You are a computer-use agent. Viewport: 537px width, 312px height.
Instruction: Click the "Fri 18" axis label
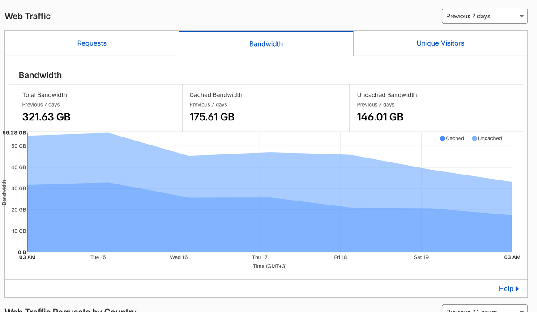coord(341,257)
